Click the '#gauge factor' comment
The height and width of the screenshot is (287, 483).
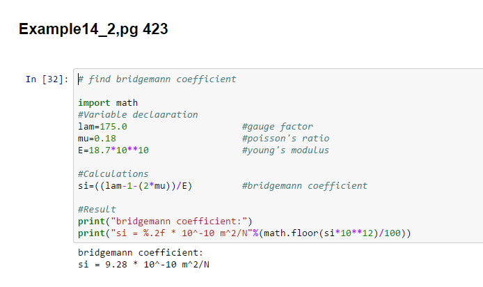pyautogui.click(x=277, y=127)
